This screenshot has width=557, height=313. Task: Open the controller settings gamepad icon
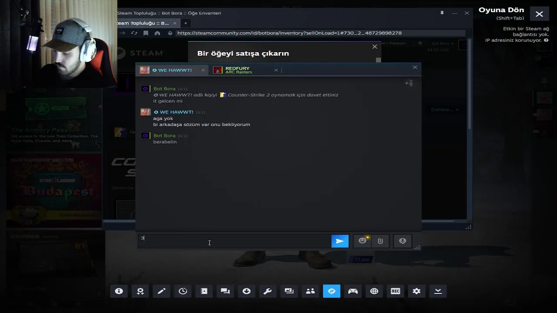[353, 291]
